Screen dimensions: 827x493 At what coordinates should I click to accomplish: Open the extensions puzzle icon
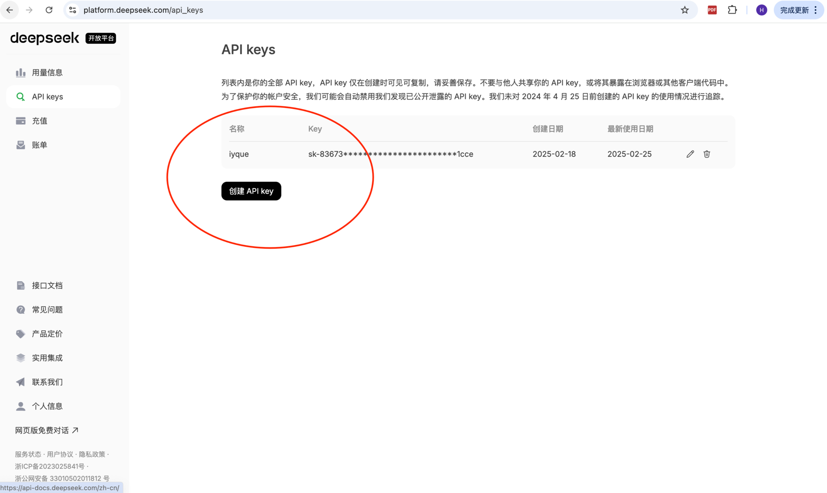[732, 10]
